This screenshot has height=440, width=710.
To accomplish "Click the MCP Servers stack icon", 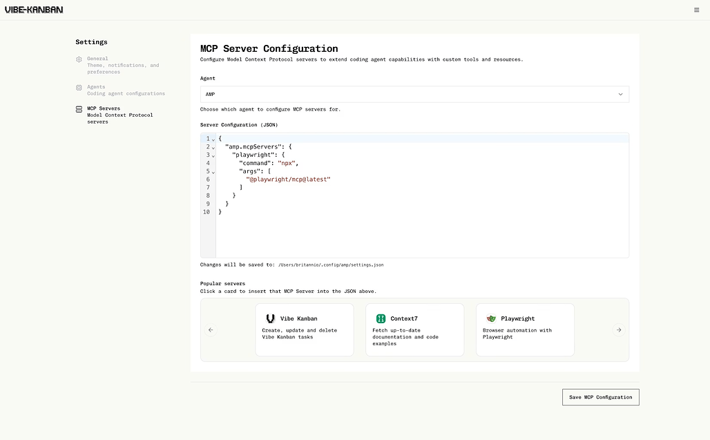I will point(79,109).
